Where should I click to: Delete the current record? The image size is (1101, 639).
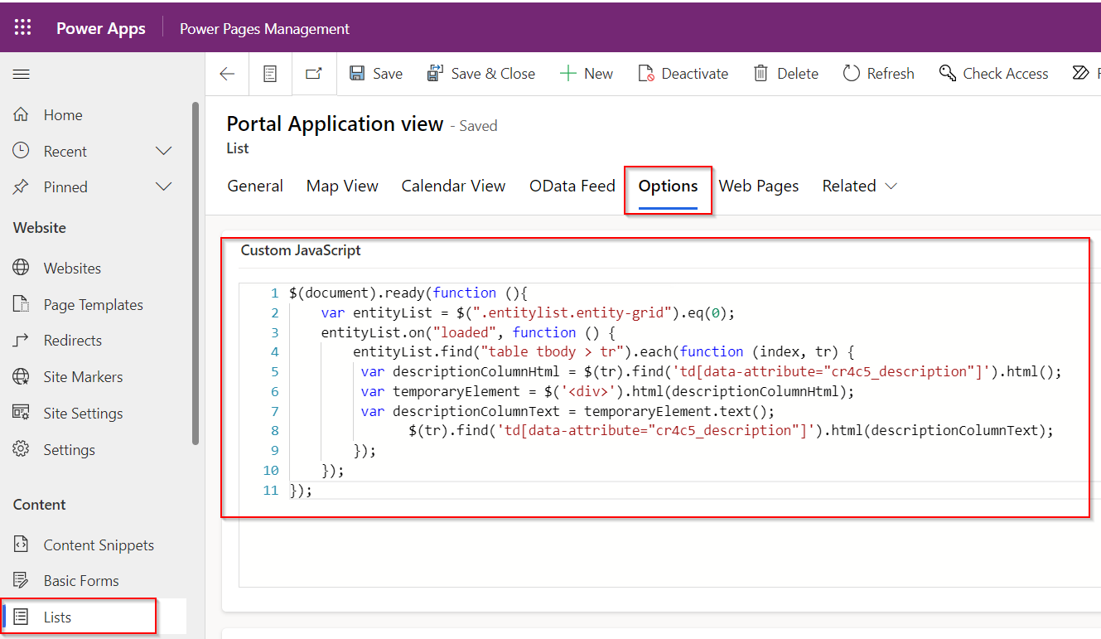pos(785,74)
